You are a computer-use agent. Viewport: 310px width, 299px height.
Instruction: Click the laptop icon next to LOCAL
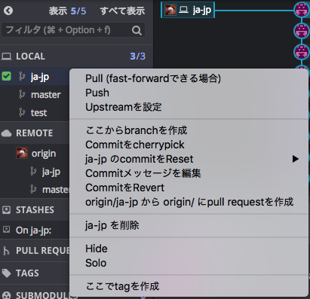pyautogui.click(x=7, y=56)
